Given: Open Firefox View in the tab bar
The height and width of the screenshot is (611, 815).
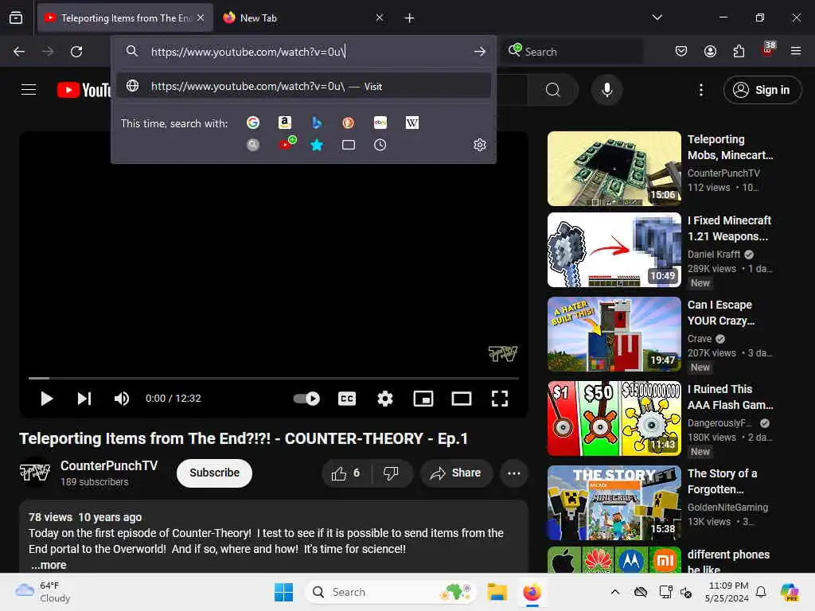Looking at the screenshot, I should click(x=16, y=18).
